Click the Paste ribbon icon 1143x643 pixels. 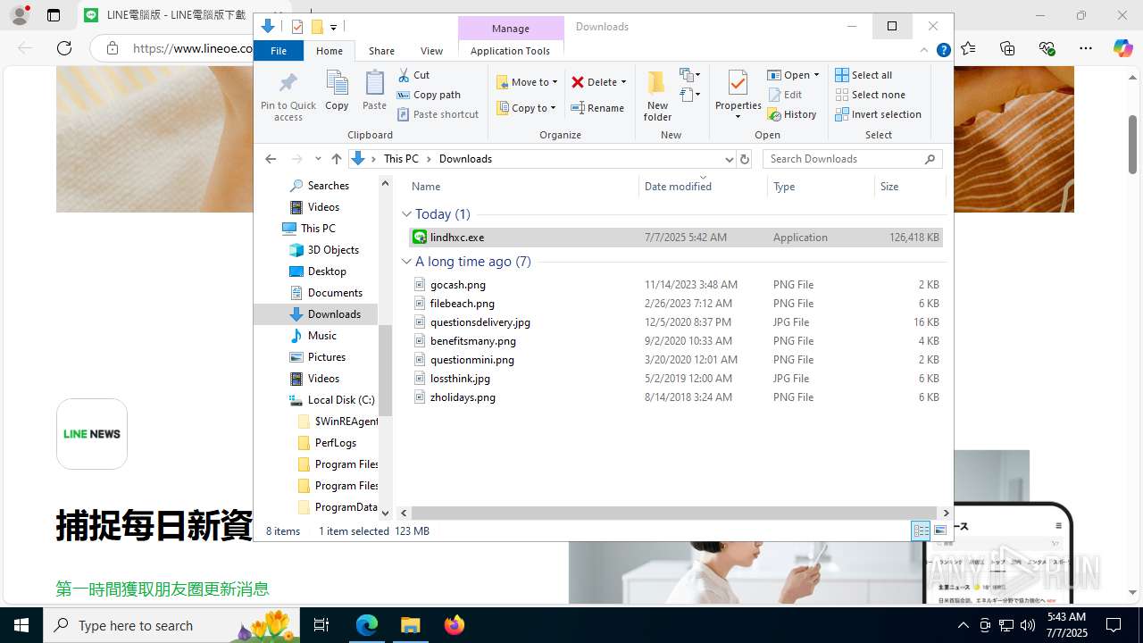tap(374, 91)
